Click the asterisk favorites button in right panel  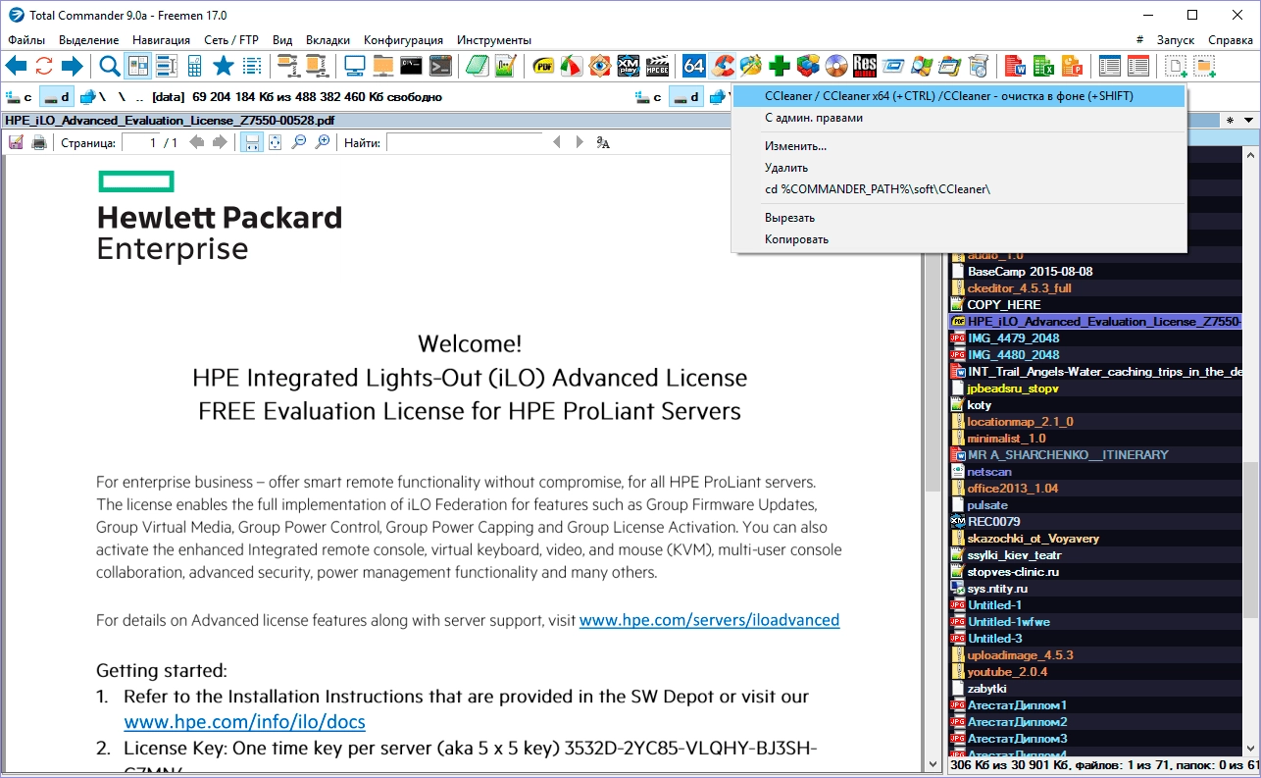tap(1230, 120)
